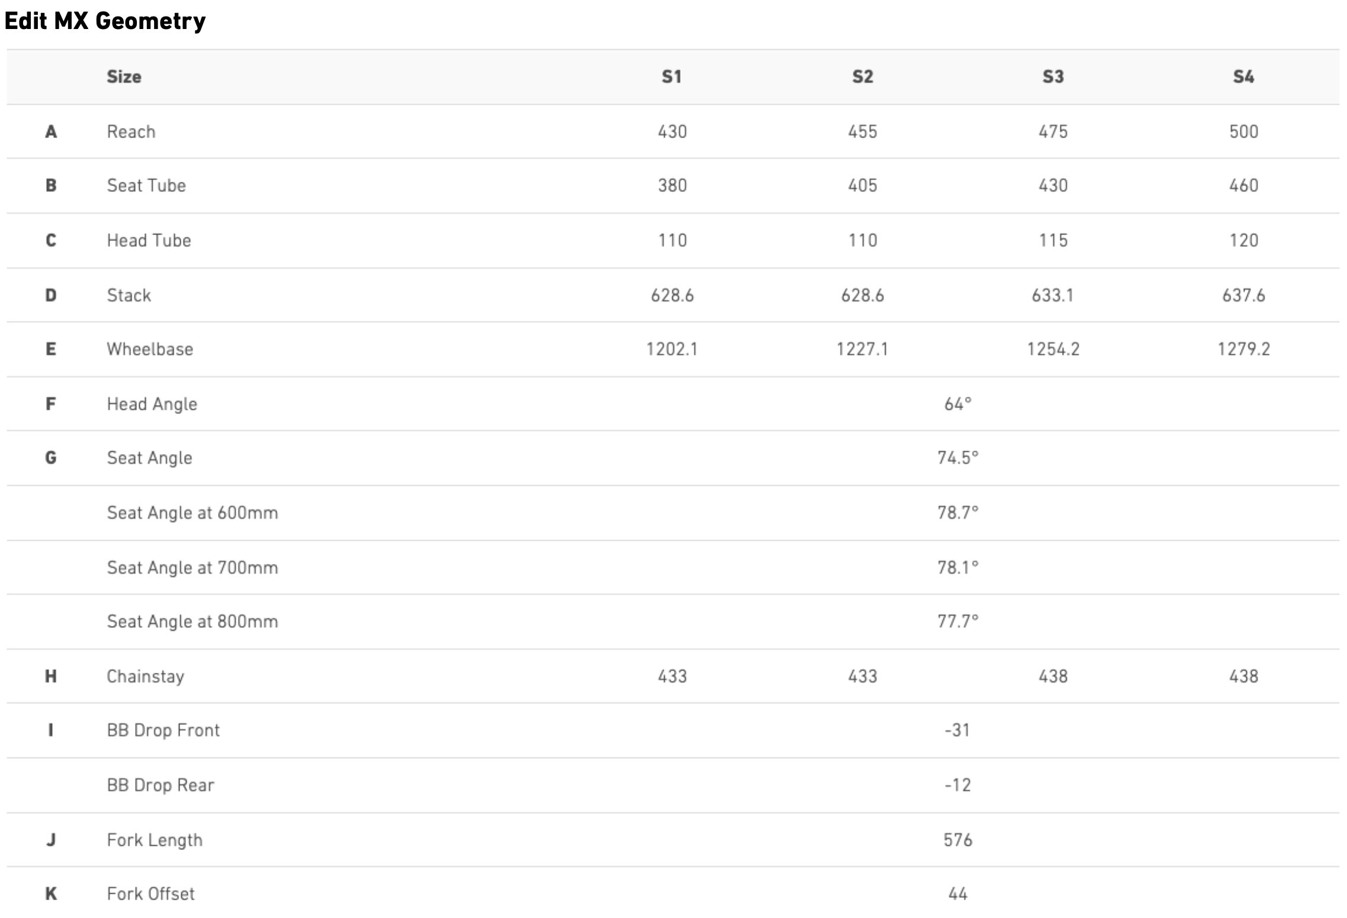
Task: Click the Edit MX Geometry heading
Action: (105, 21)
